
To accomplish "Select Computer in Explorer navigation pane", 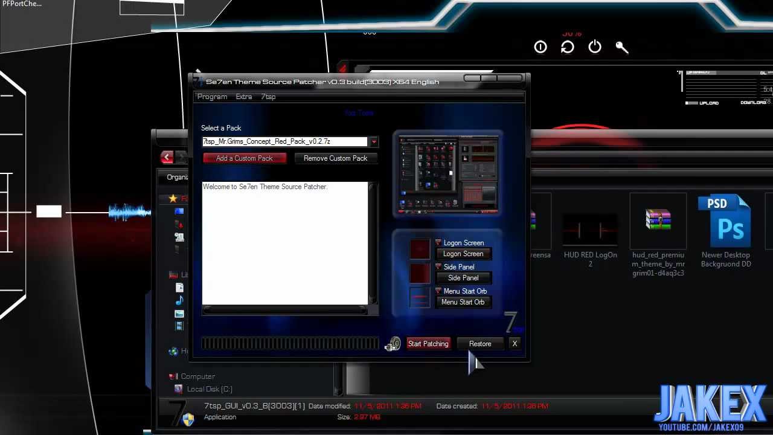I will coord(197,376).
